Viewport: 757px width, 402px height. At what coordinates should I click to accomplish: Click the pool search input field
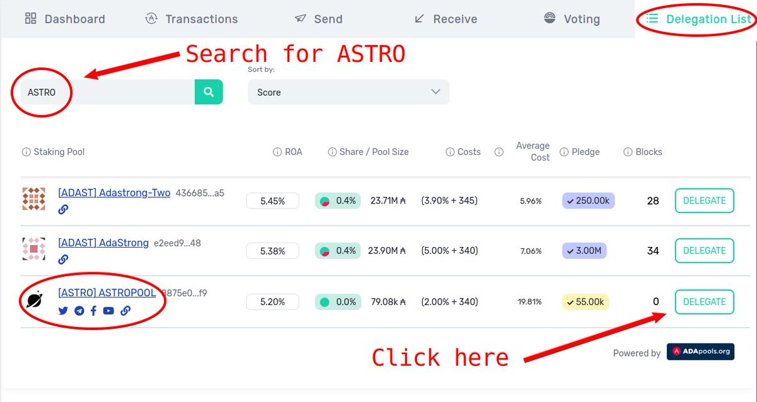107,92
